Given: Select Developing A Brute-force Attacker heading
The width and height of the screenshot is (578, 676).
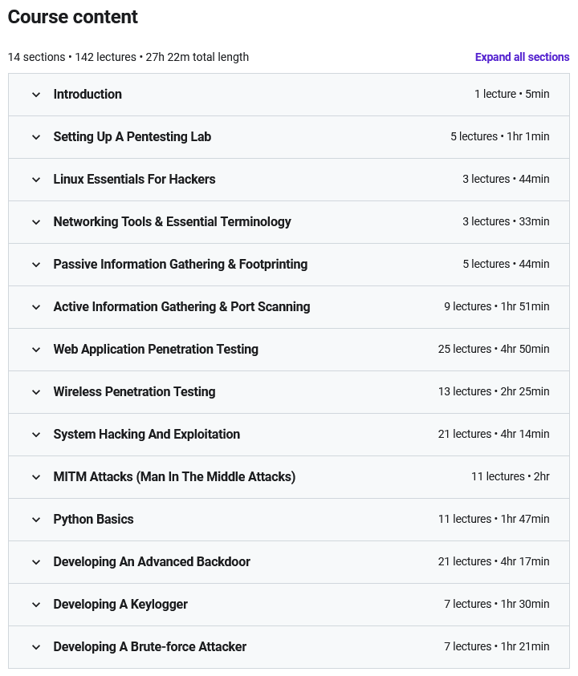Looking at the screenshot, I should point(150,646).
